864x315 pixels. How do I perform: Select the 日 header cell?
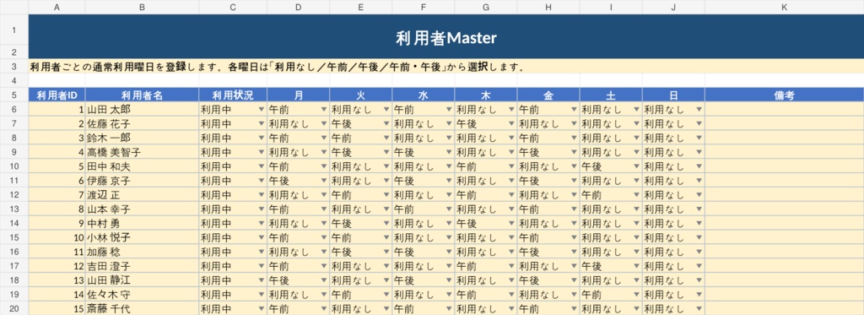(674, 95)
